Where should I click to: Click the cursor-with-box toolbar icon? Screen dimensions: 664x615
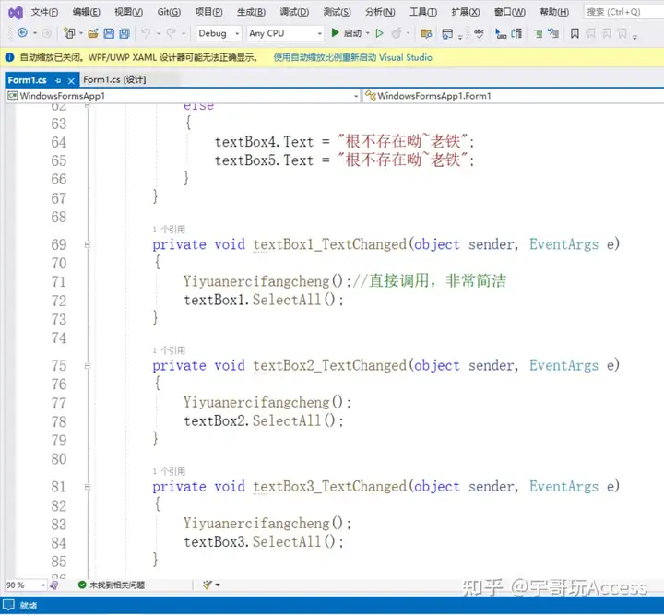(x=501, y=33)
